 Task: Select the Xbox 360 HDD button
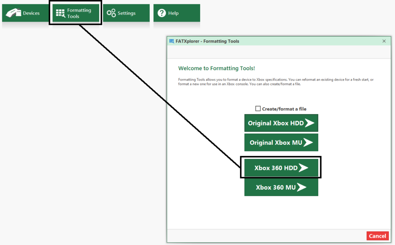[281, 168]
